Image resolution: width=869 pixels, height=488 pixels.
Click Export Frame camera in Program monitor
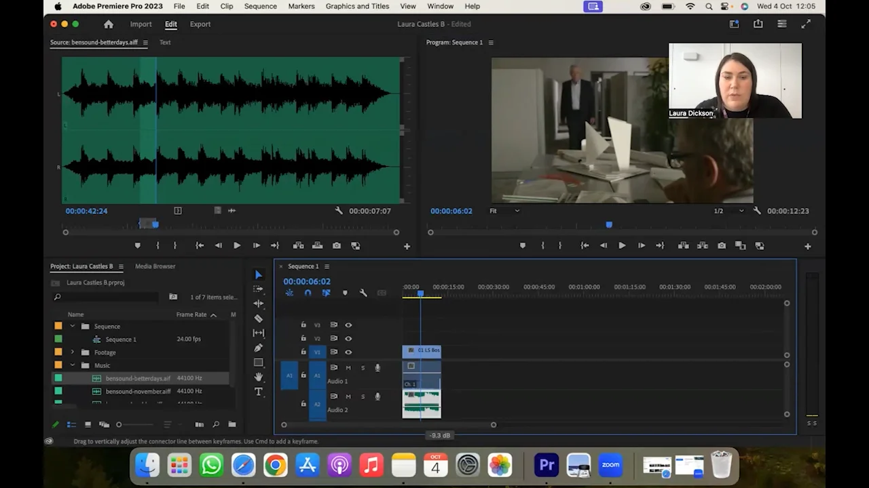pyautogui.click(x=722, y=245)
